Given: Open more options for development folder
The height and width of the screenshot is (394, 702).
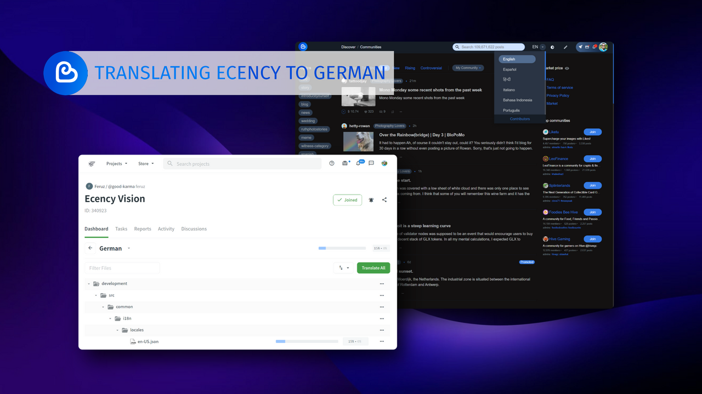Looking at the screenshot, I should (382, 284).
